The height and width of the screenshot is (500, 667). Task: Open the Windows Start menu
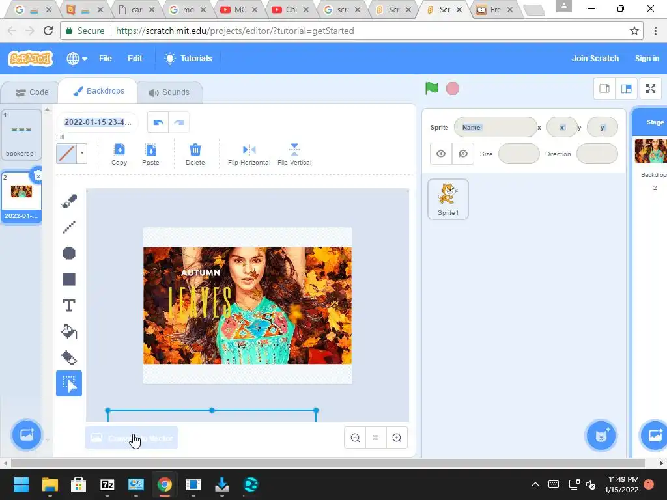[21, 484]
